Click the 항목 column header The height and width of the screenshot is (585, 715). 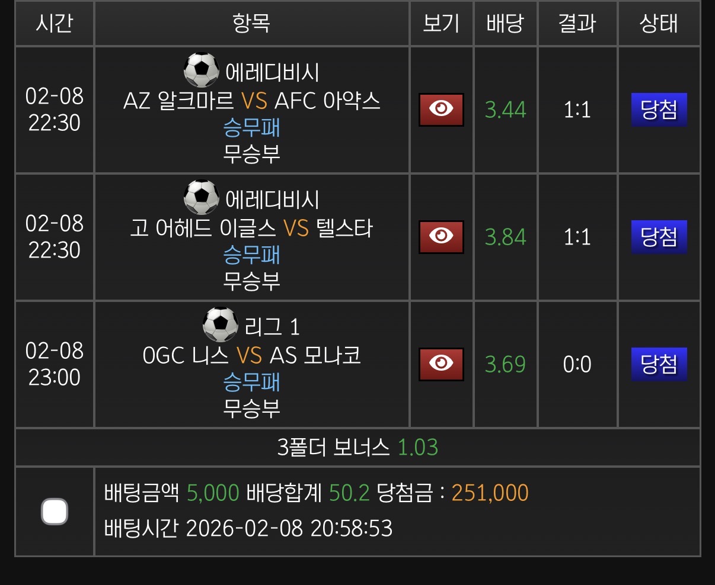(x=251, y=24)
